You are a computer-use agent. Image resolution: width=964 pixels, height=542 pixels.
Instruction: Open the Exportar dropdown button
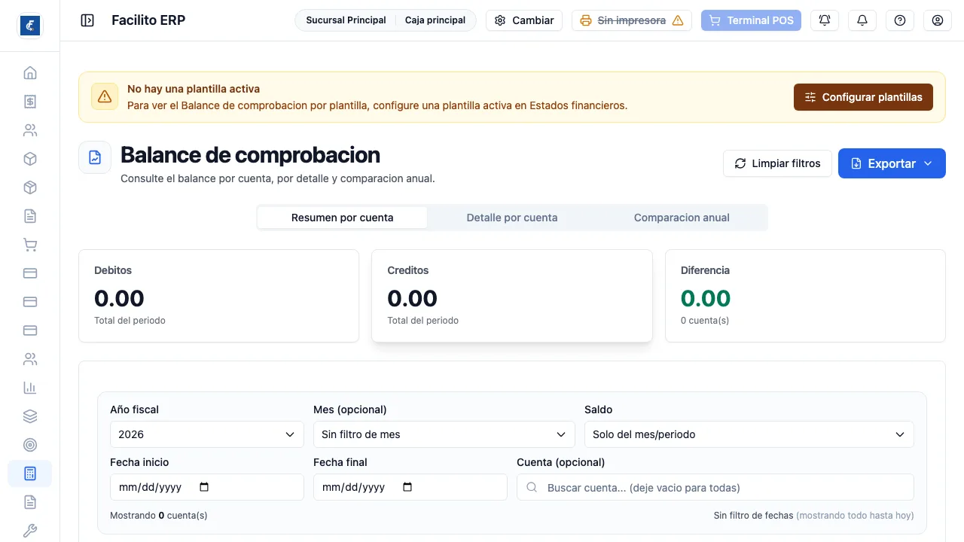(x=892, y=163)
